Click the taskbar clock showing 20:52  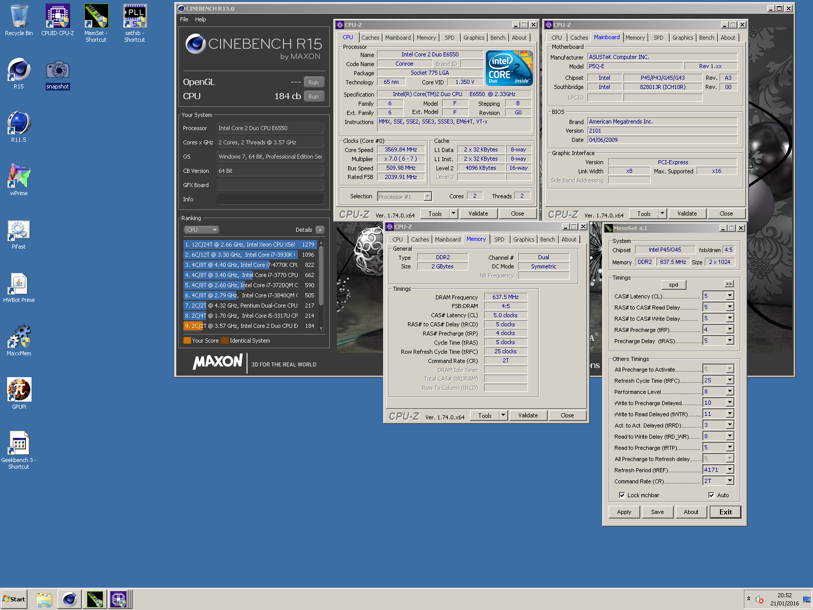point(785,595)
